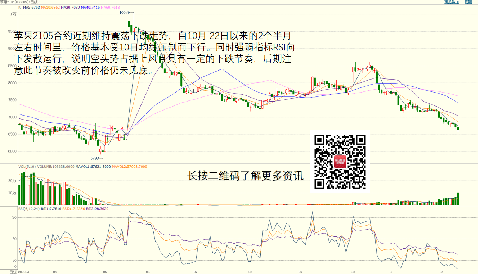480x275 pixels.
Task: Click the QR code image
Action: point(340,162)
